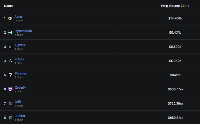Open the edgeX protocol link
This screenshot has width=200, height=124.
[x=20, y=59]
